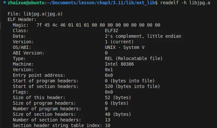This screenshot has width=217, height=128.
Task: Click Section header string table index label
Action: [57, 125]
